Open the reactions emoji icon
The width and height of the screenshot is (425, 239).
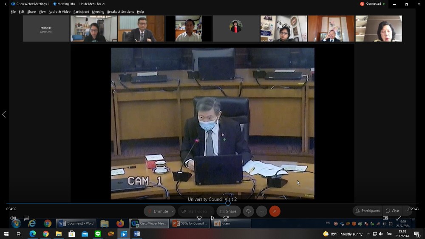click(x=249, y=211)
